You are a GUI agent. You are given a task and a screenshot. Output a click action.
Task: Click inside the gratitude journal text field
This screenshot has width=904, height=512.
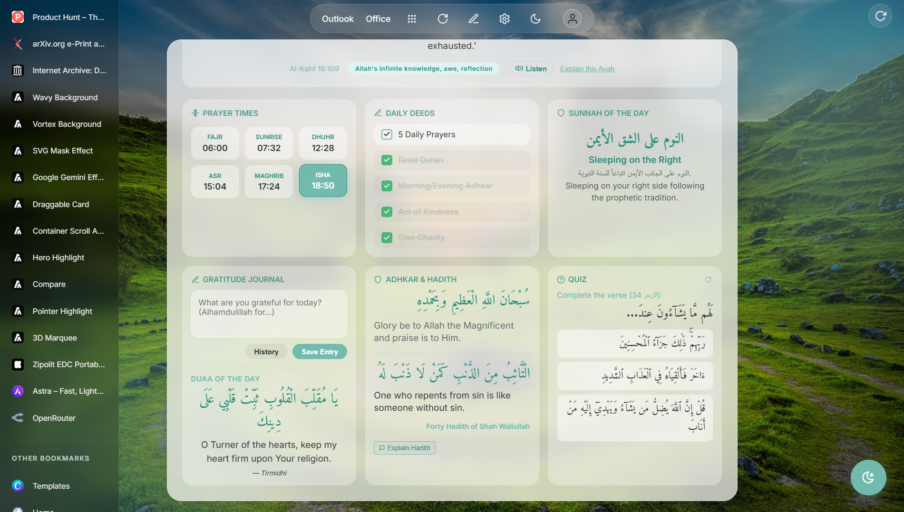click(x=269, y=313)
